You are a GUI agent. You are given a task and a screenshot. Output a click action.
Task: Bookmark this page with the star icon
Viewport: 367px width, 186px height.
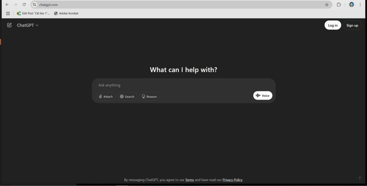tap(327, 4)
